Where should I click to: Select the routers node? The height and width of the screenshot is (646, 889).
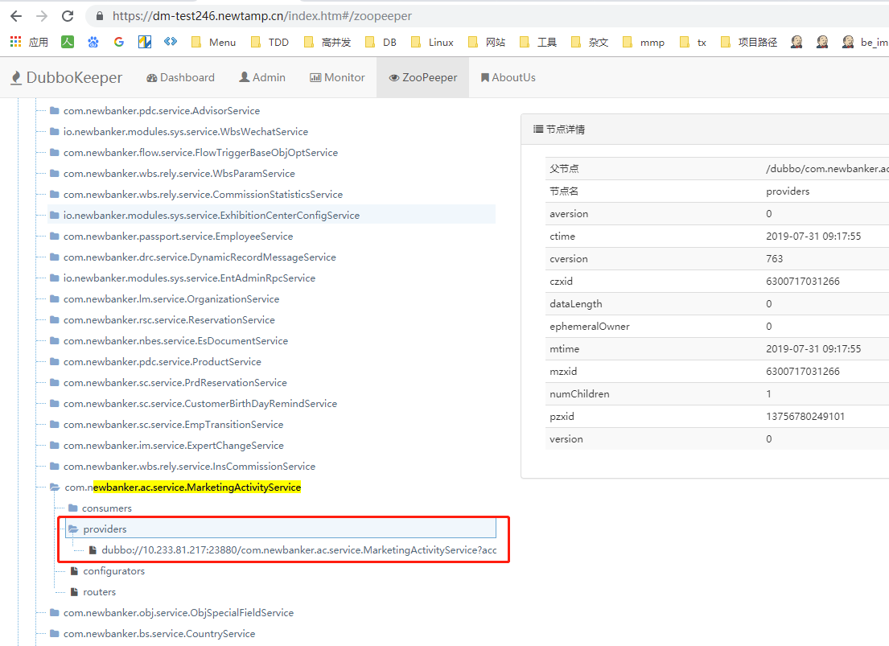[x=99, y=592]
